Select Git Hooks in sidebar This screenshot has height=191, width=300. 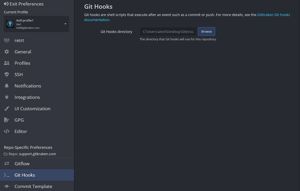tap(25, 175)
